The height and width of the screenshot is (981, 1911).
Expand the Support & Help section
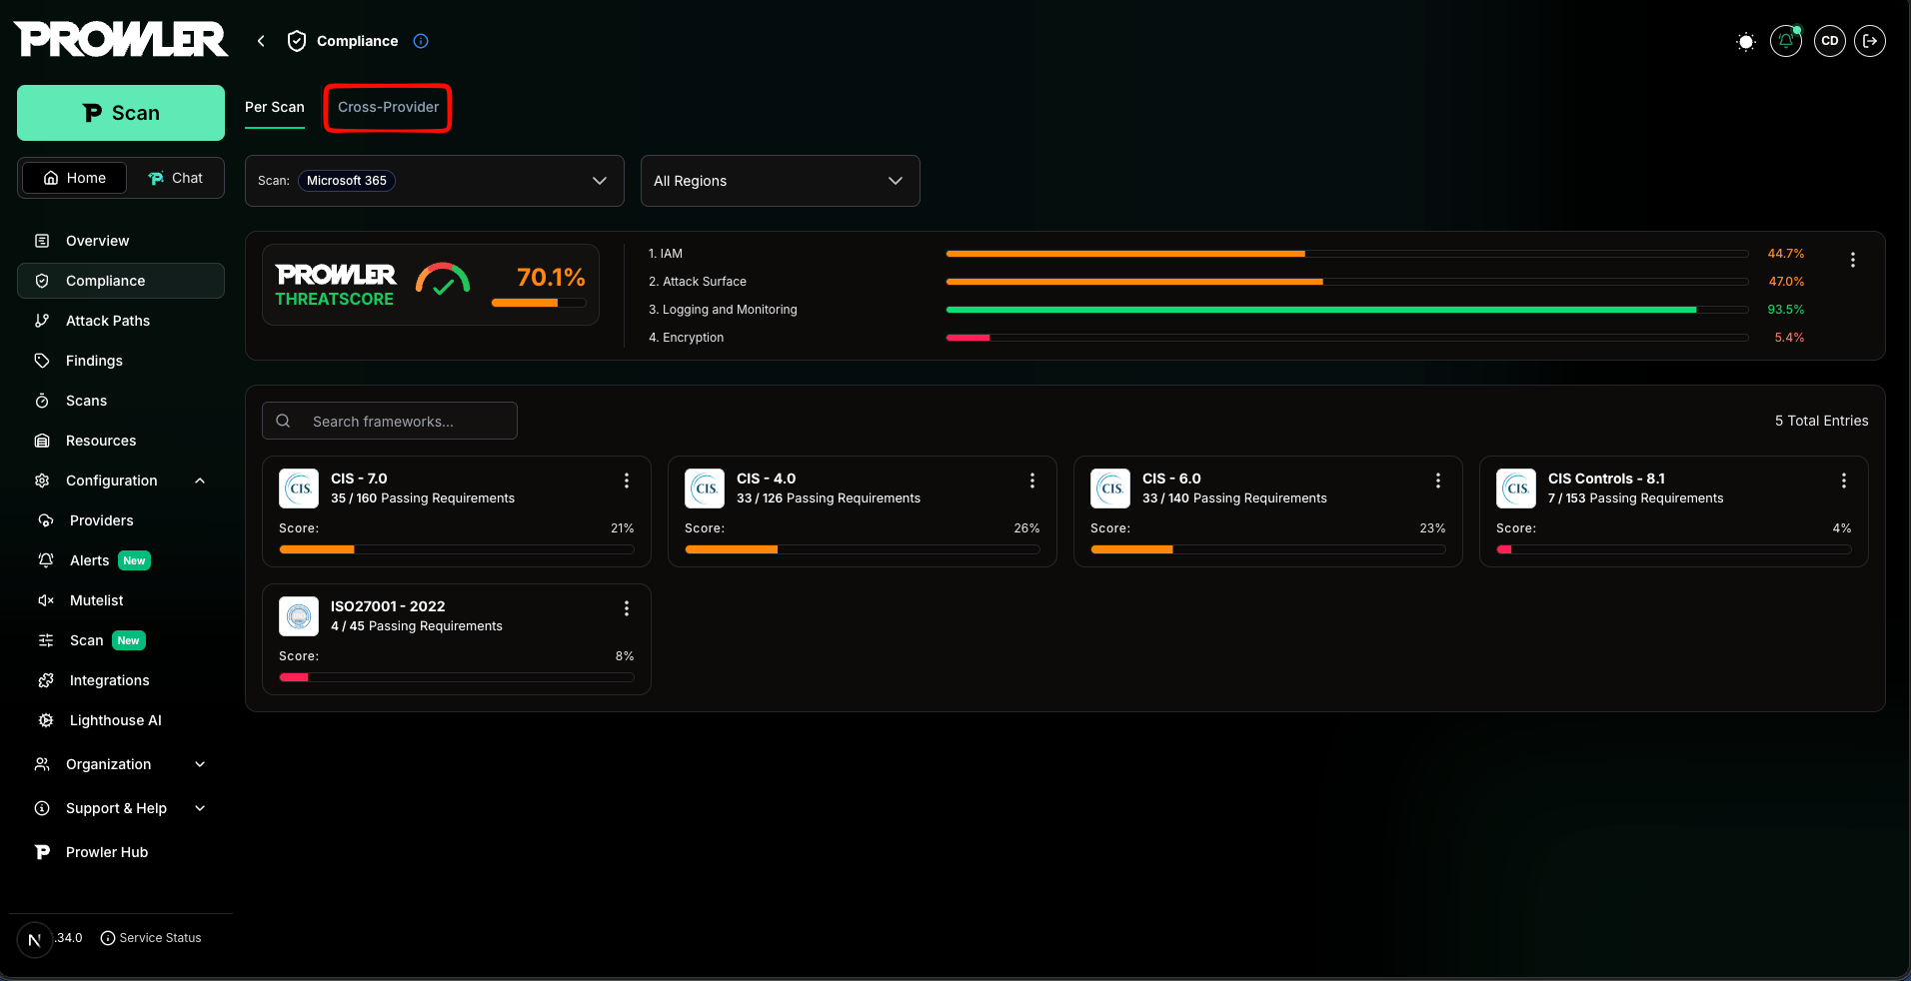pyautogui.click(x=121, y=808)
